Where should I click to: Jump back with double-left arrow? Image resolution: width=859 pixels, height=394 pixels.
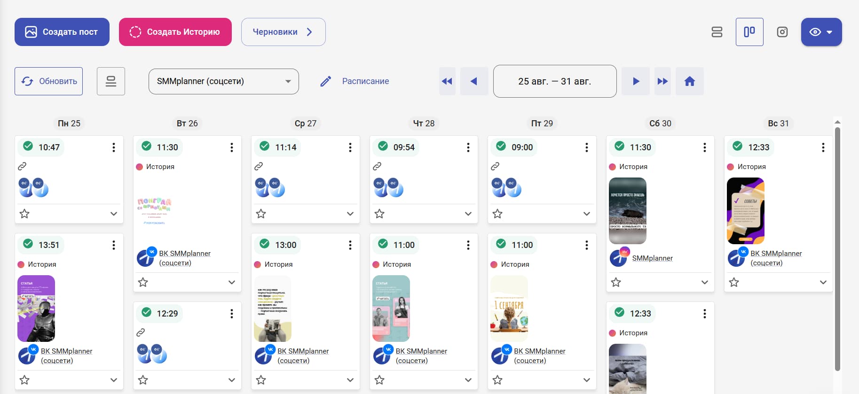pyautogui.click(x=447, y=81)
